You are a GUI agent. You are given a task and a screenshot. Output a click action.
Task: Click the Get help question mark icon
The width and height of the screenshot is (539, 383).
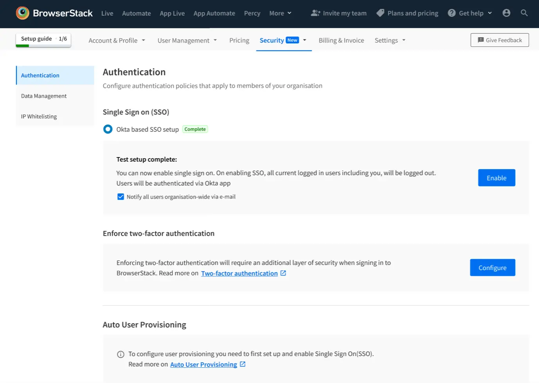tap(451, 13)
